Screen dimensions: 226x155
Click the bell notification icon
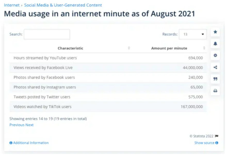[215, 44]
